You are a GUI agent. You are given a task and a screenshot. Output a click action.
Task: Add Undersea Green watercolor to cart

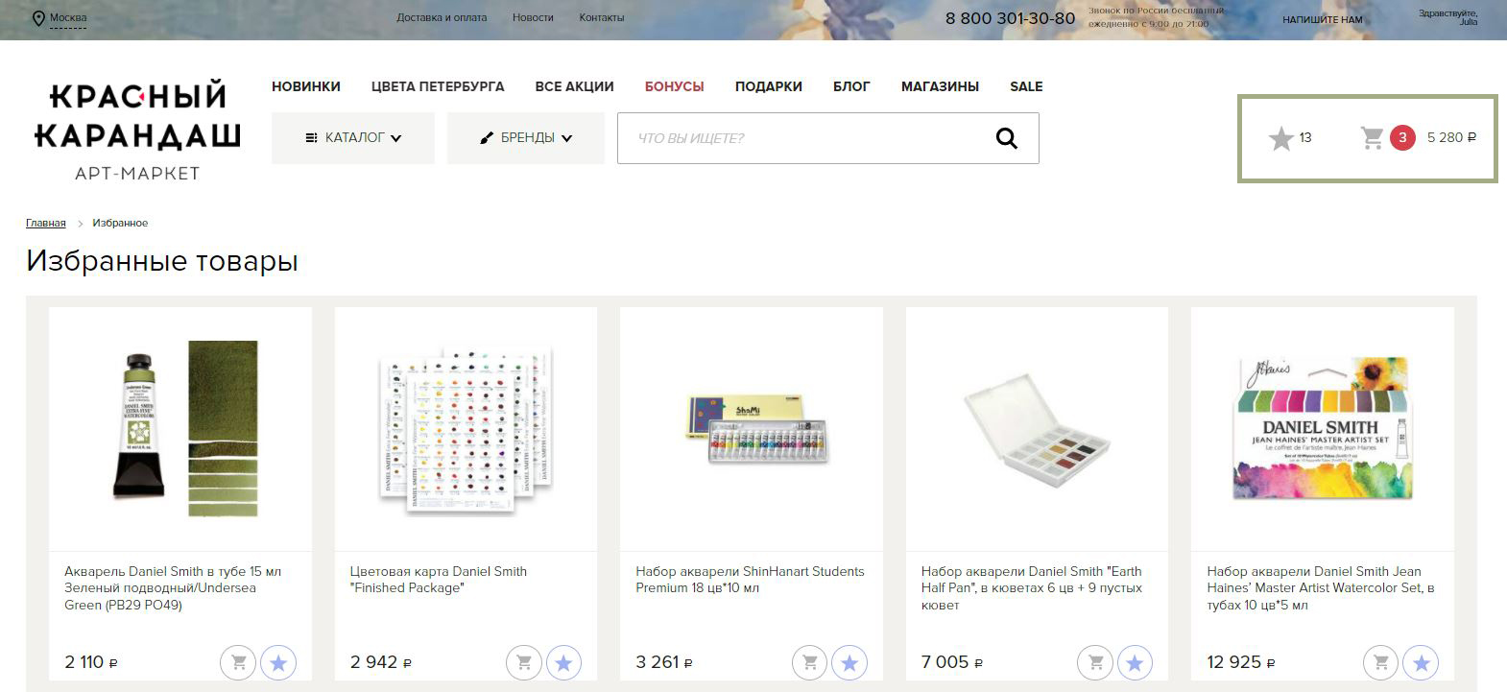(238, 662)
